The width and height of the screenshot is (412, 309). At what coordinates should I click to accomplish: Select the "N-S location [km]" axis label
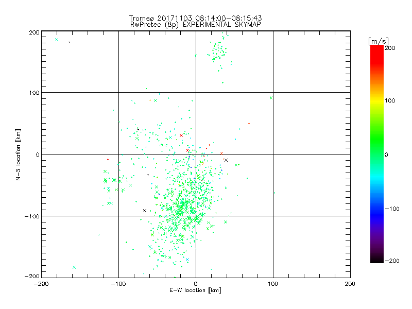(x=18, y=155)
